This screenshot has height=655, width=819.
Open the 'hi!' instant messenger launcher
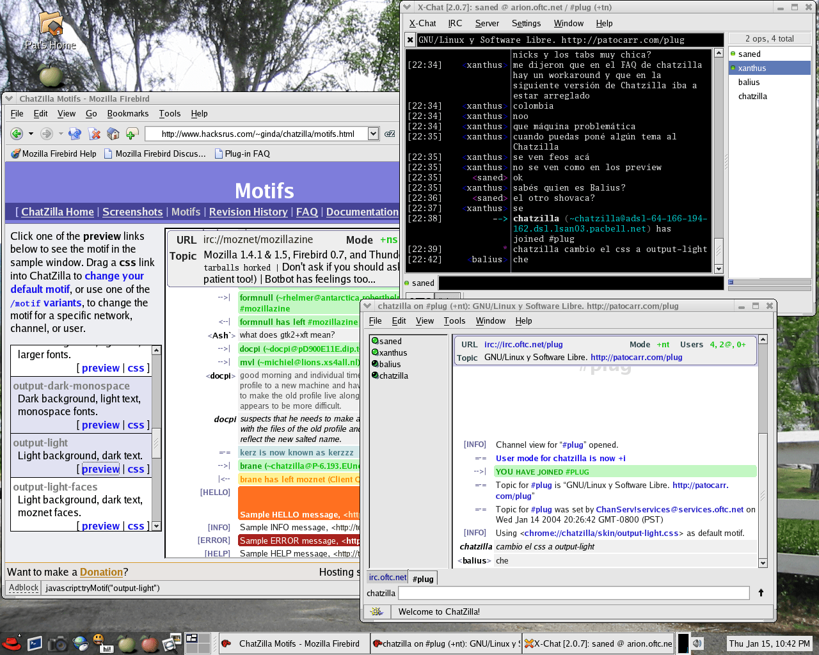(x=102, y=643)
